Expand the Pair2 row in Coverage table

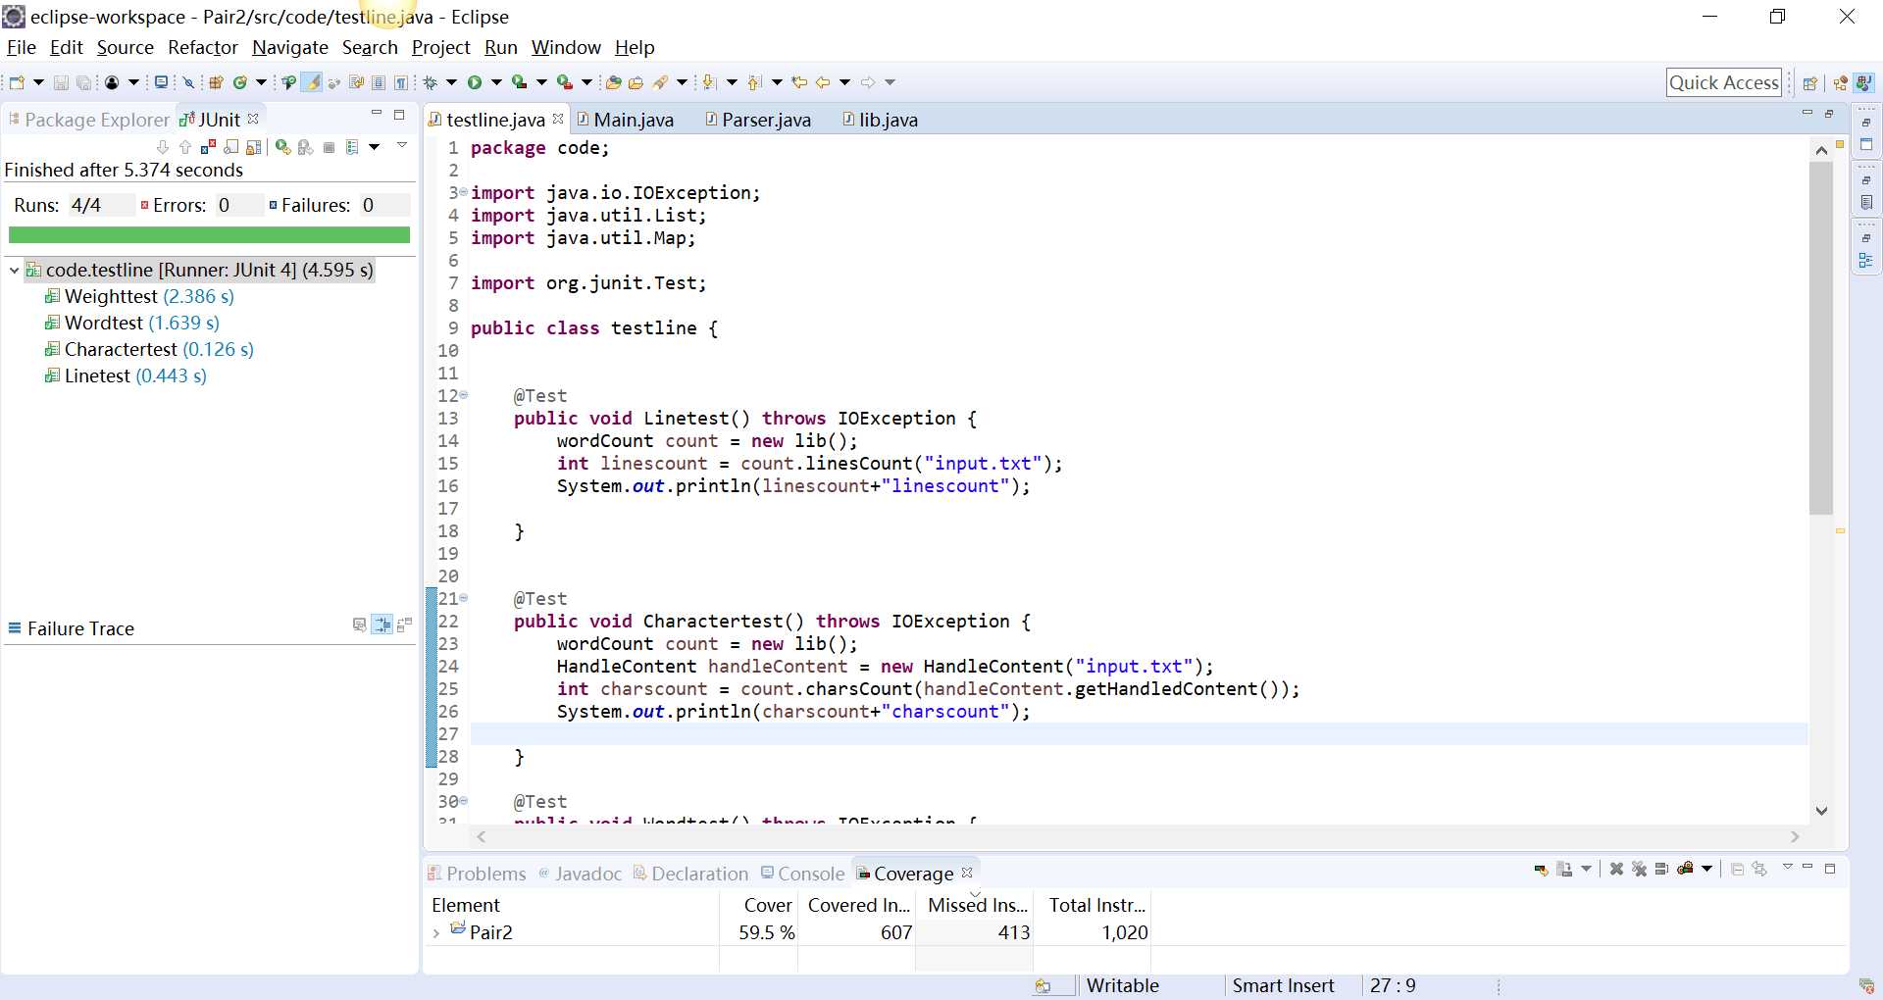pyautogui.click(x=436, y=933)
